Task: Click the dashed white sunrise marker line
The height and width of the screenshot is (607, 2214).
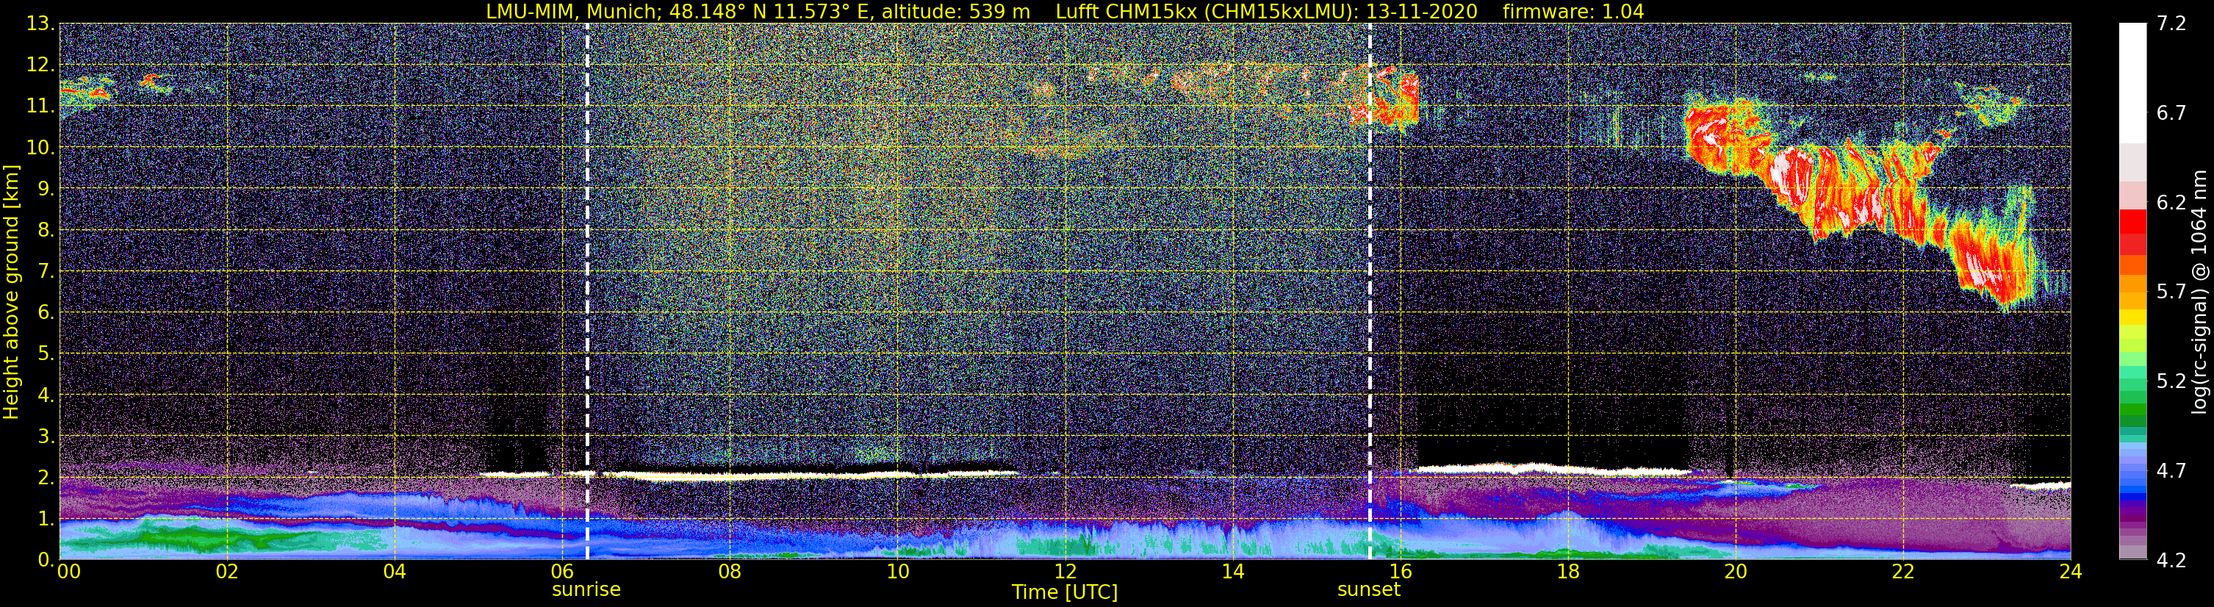Action: [x=587, y=292]
